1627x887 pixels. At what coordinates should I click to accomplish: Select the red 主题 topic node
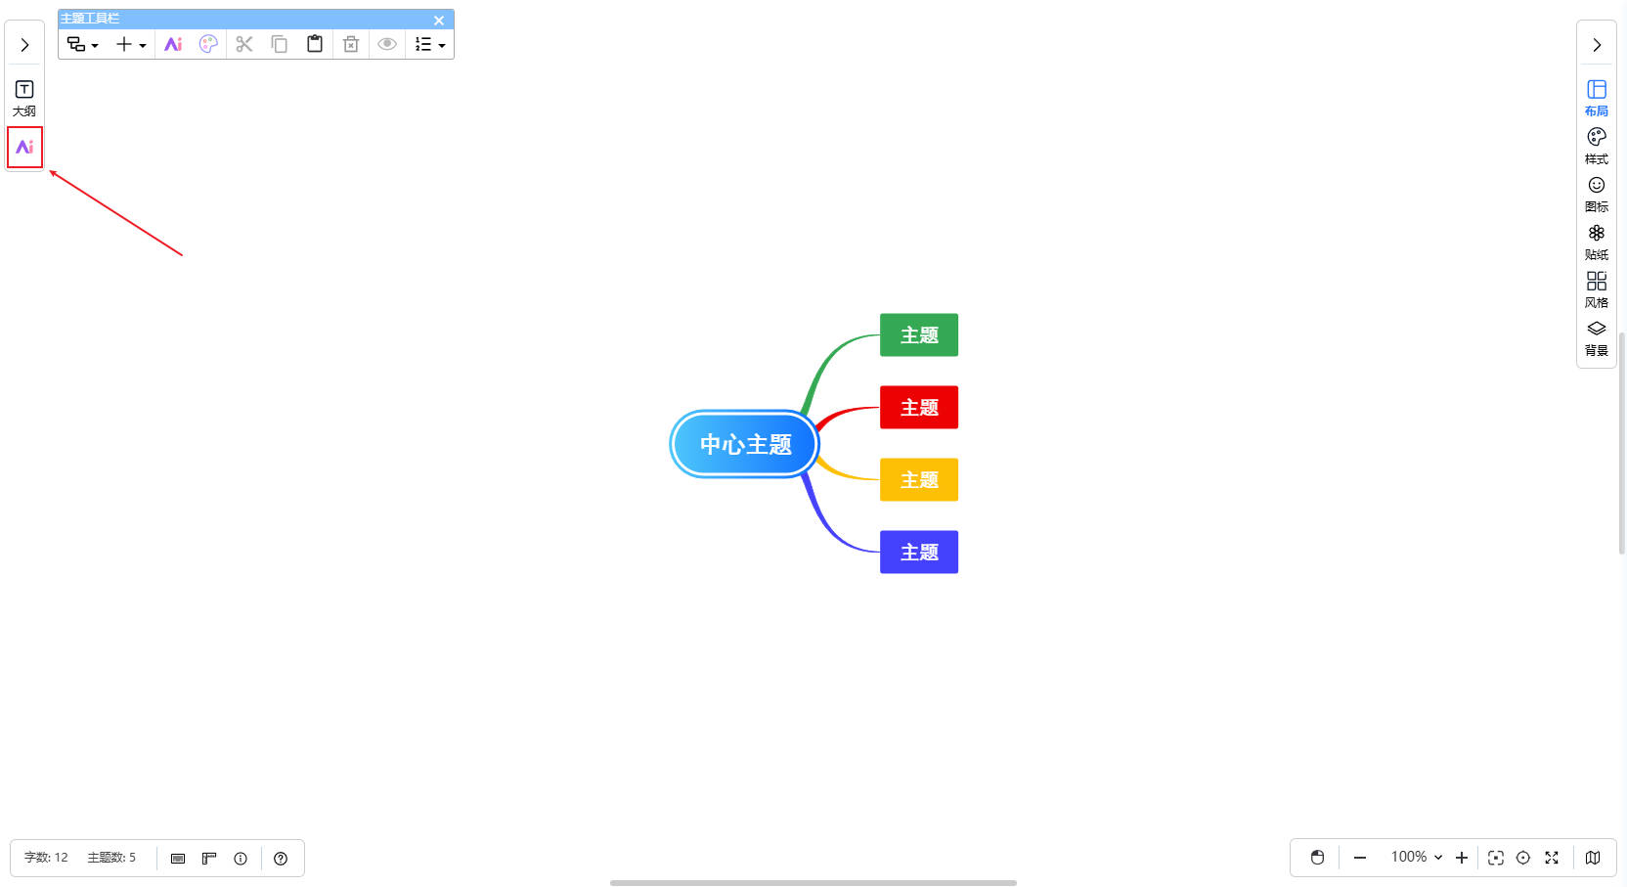coord(918,408)
